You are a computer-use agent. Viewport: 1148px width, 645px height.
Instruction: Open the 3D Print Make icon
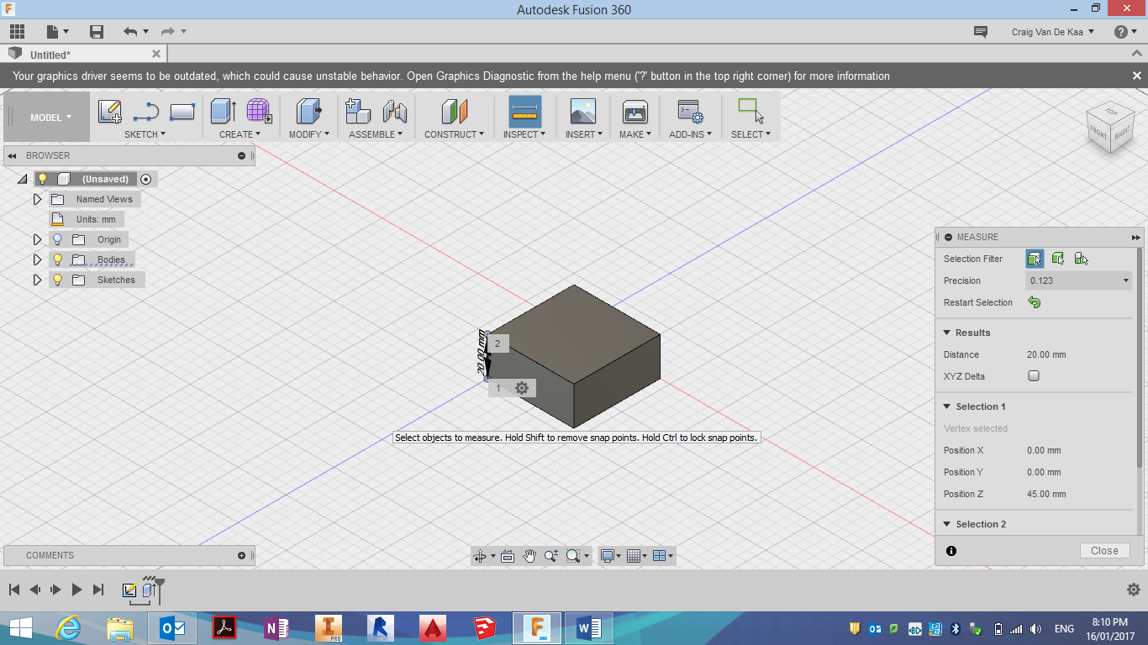tap(635, 111)
